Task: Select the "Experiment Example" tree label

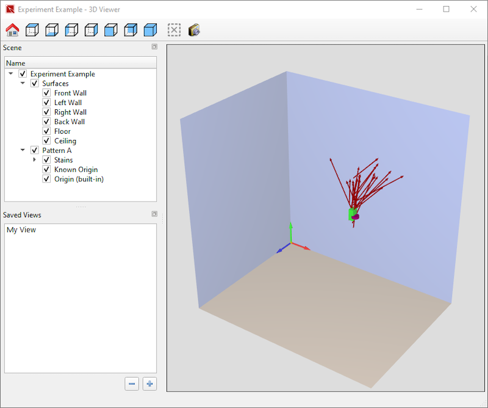Action: [x=63, y=74]
